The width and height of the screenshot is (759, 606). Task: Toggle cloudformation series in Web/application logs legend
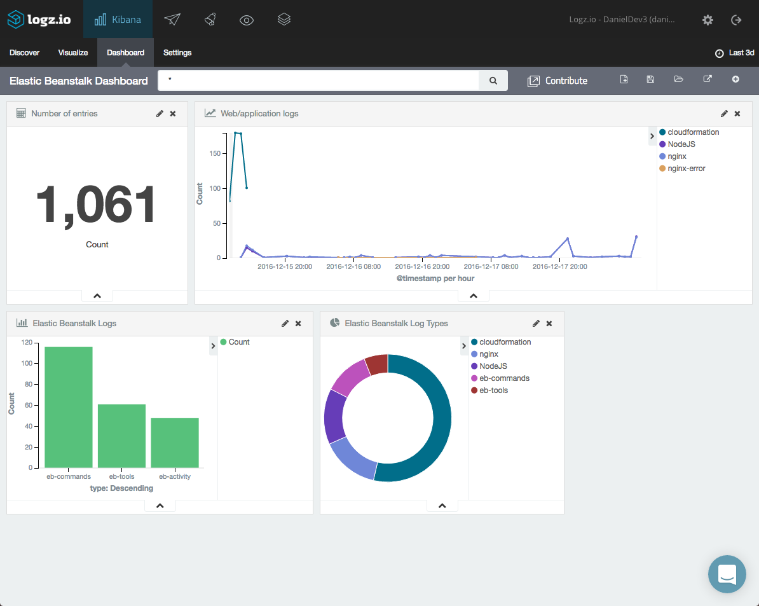(x=693, y=132)
